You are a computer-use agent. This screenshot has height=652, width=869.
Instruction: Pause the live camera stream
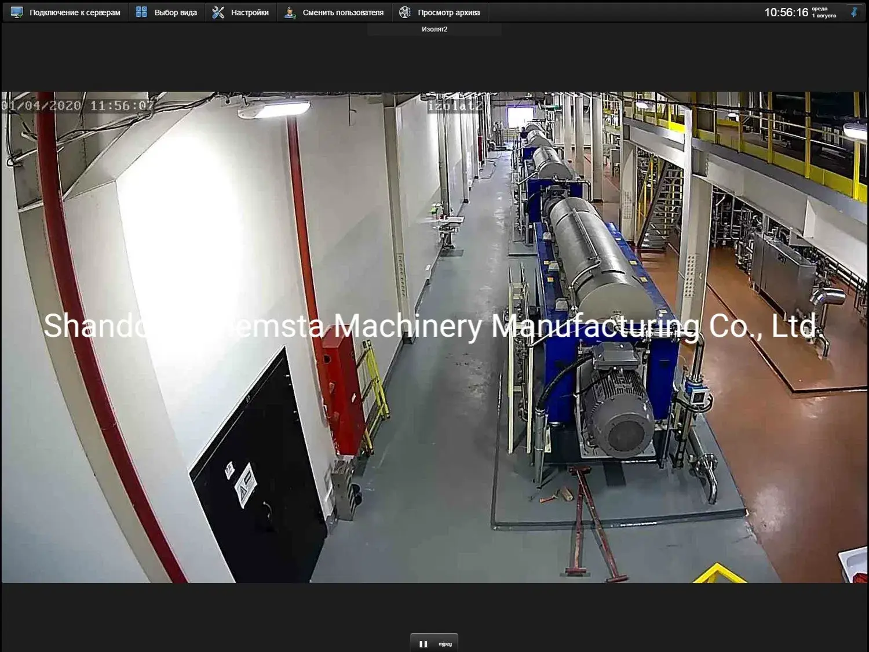[x=423, y=644]
